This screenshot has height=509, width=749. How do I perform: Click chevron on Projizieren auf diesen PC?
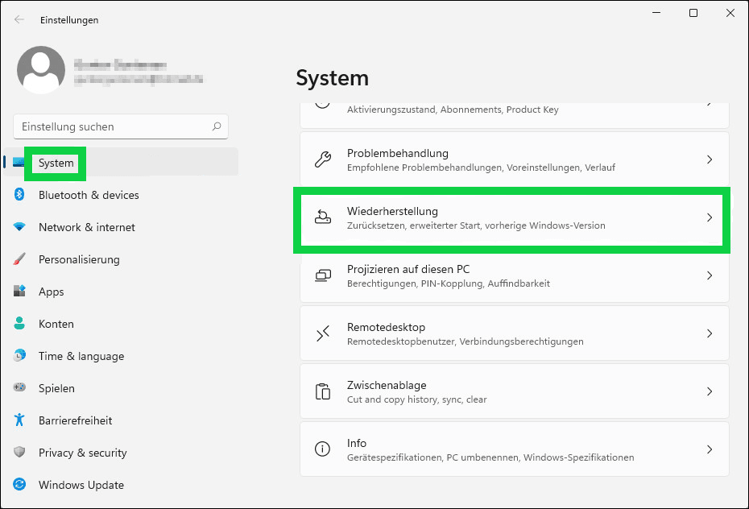[x=710, y=275]
